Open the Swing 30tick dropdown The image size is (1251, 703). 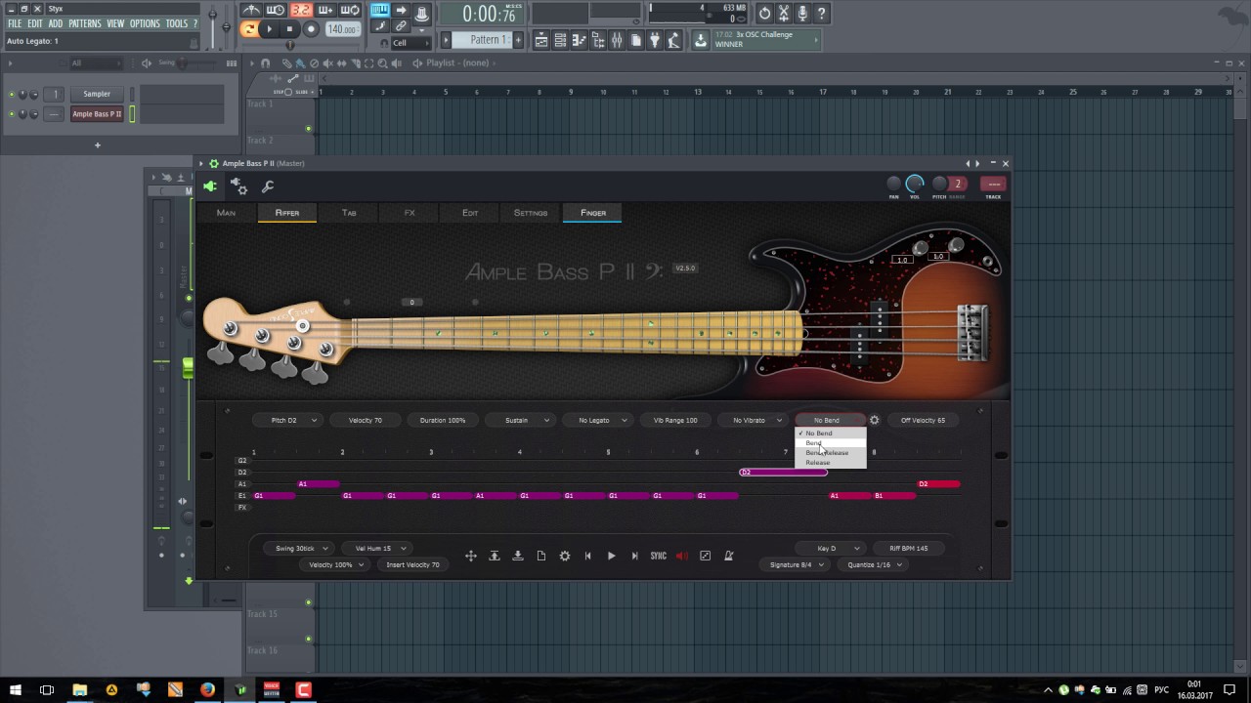299,549
